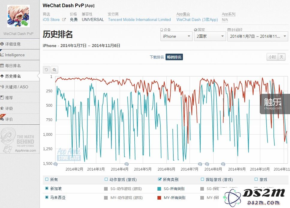Click the event marker before 2014年9月
Image resolution: width=290 pixels, height=208 pixels.
pyautogui.click(x=223, y=164)
